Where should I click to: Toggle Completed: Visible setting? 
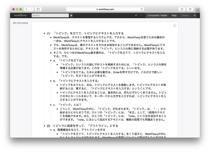click(x=157, y=15)
